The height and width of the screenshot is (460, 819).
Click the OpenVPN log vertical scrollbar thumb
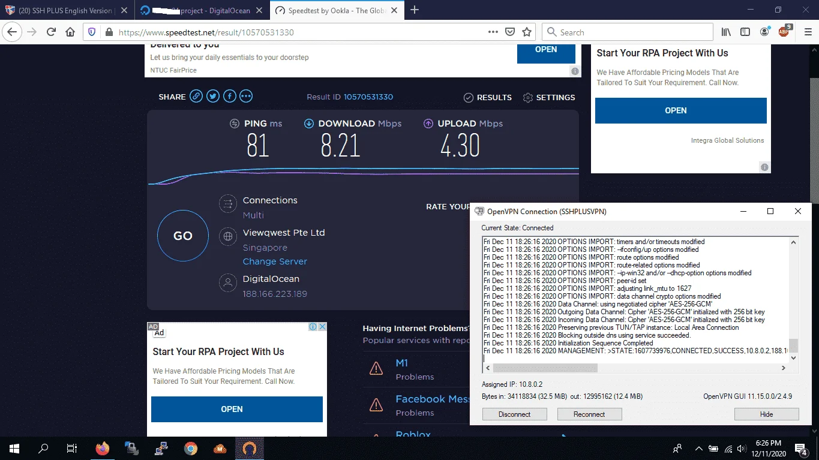point(793,345)
